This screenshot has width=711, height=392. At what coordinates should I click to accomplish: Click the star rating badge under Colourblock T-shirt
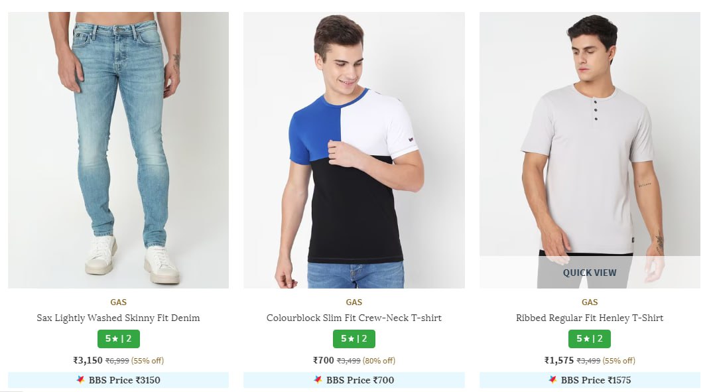[354, 339]
